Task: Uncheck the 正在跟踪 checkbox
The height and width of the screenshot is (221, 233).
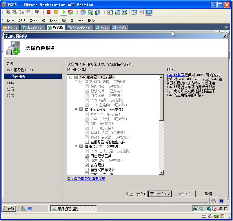Action: tap(87, 165)
